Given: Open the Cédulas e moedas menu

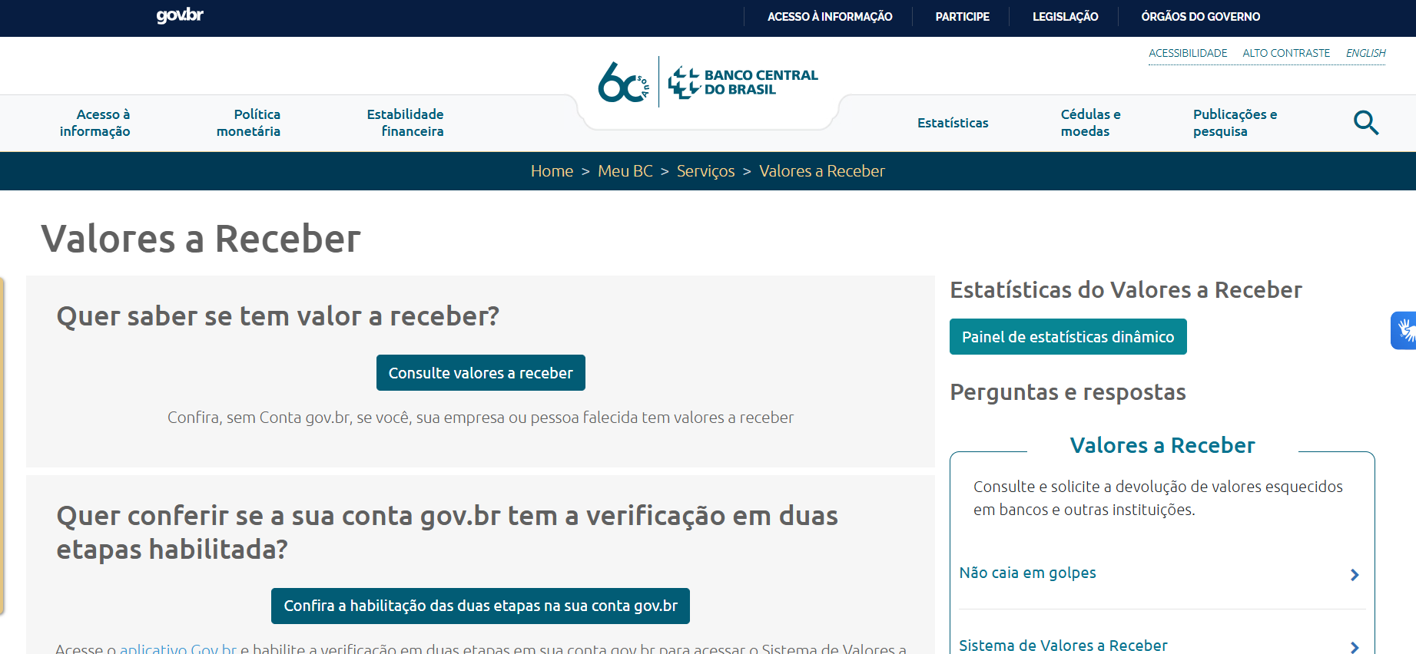Looking at the screenshot, I should pyautogui.click(x=1089, y=123).
